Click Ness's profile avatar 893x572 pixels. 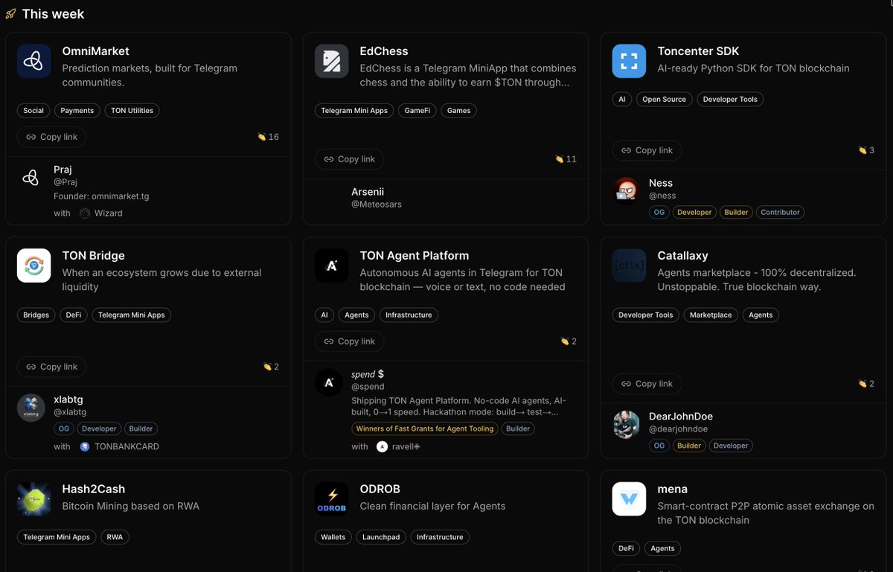point(627,191)
